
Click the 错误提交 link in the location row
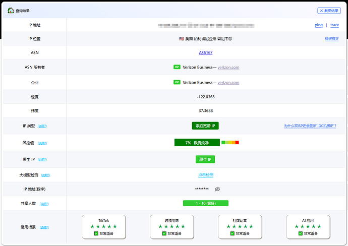332,39
